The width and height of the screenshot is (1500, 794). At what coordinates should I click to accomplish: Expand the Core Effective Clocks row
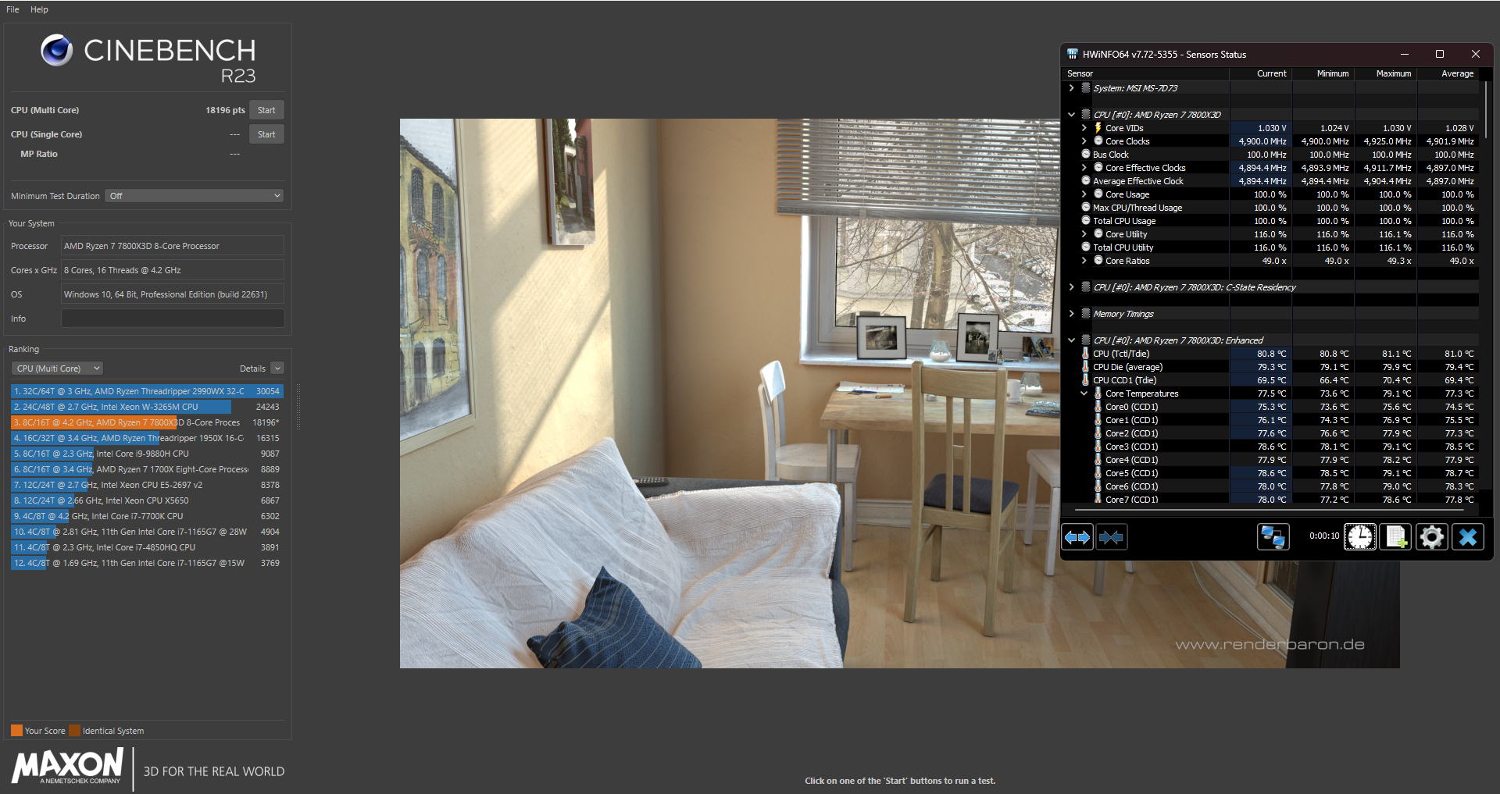point(1084,168)
